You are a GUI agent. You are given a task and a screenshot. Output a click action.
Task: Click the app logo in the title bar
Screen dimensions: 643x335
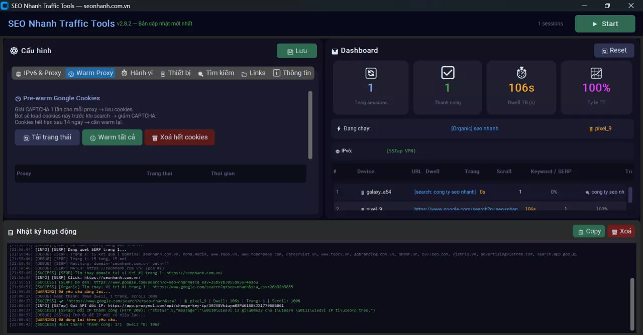coord(5,6)
